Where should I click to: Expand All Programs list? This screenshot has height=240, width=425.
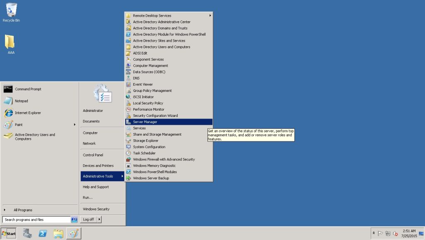tap(22, 210)
